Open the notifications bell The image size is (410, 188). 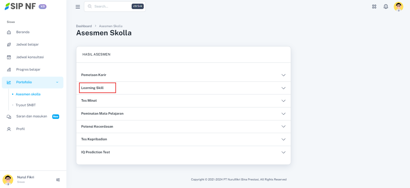click(x=386, y=7)
